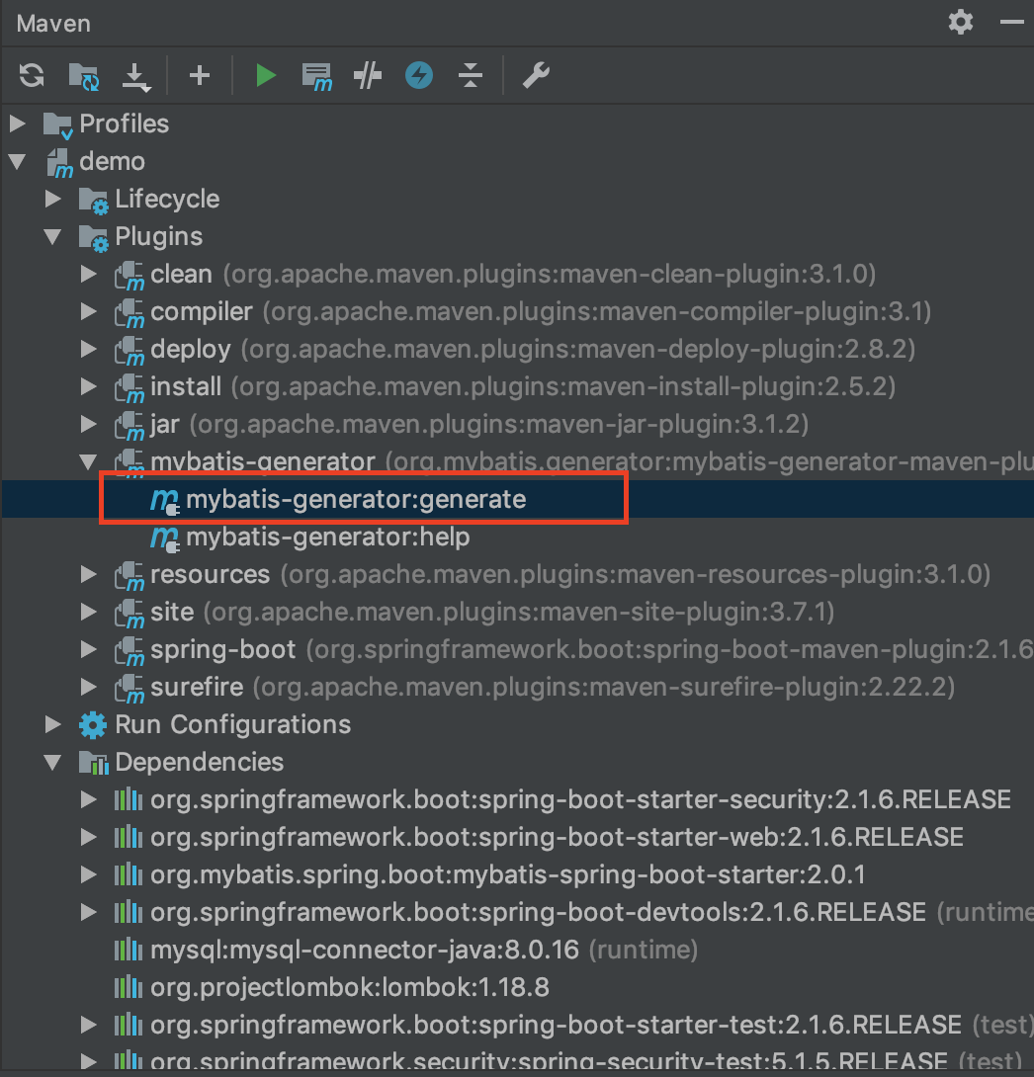Select the resources plugin label
This screenshot has height=1077, width=1034.
coord(211,575)
